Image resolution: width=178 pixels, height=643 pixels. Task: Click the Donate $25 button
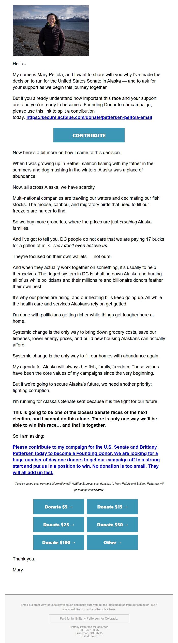59,525
